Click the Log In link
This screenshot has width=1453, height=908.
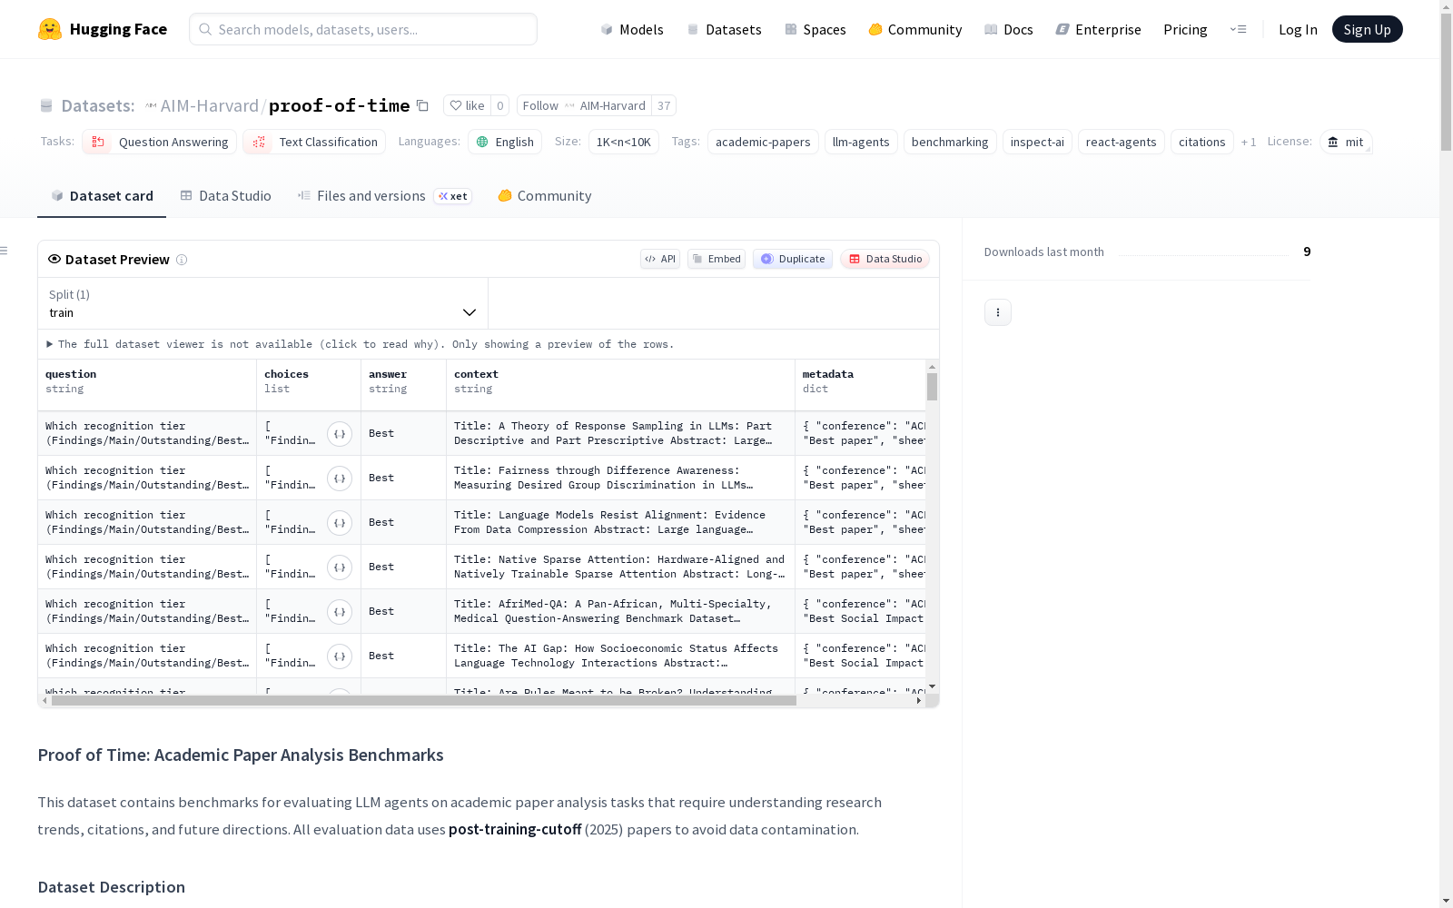point(1298,29)
